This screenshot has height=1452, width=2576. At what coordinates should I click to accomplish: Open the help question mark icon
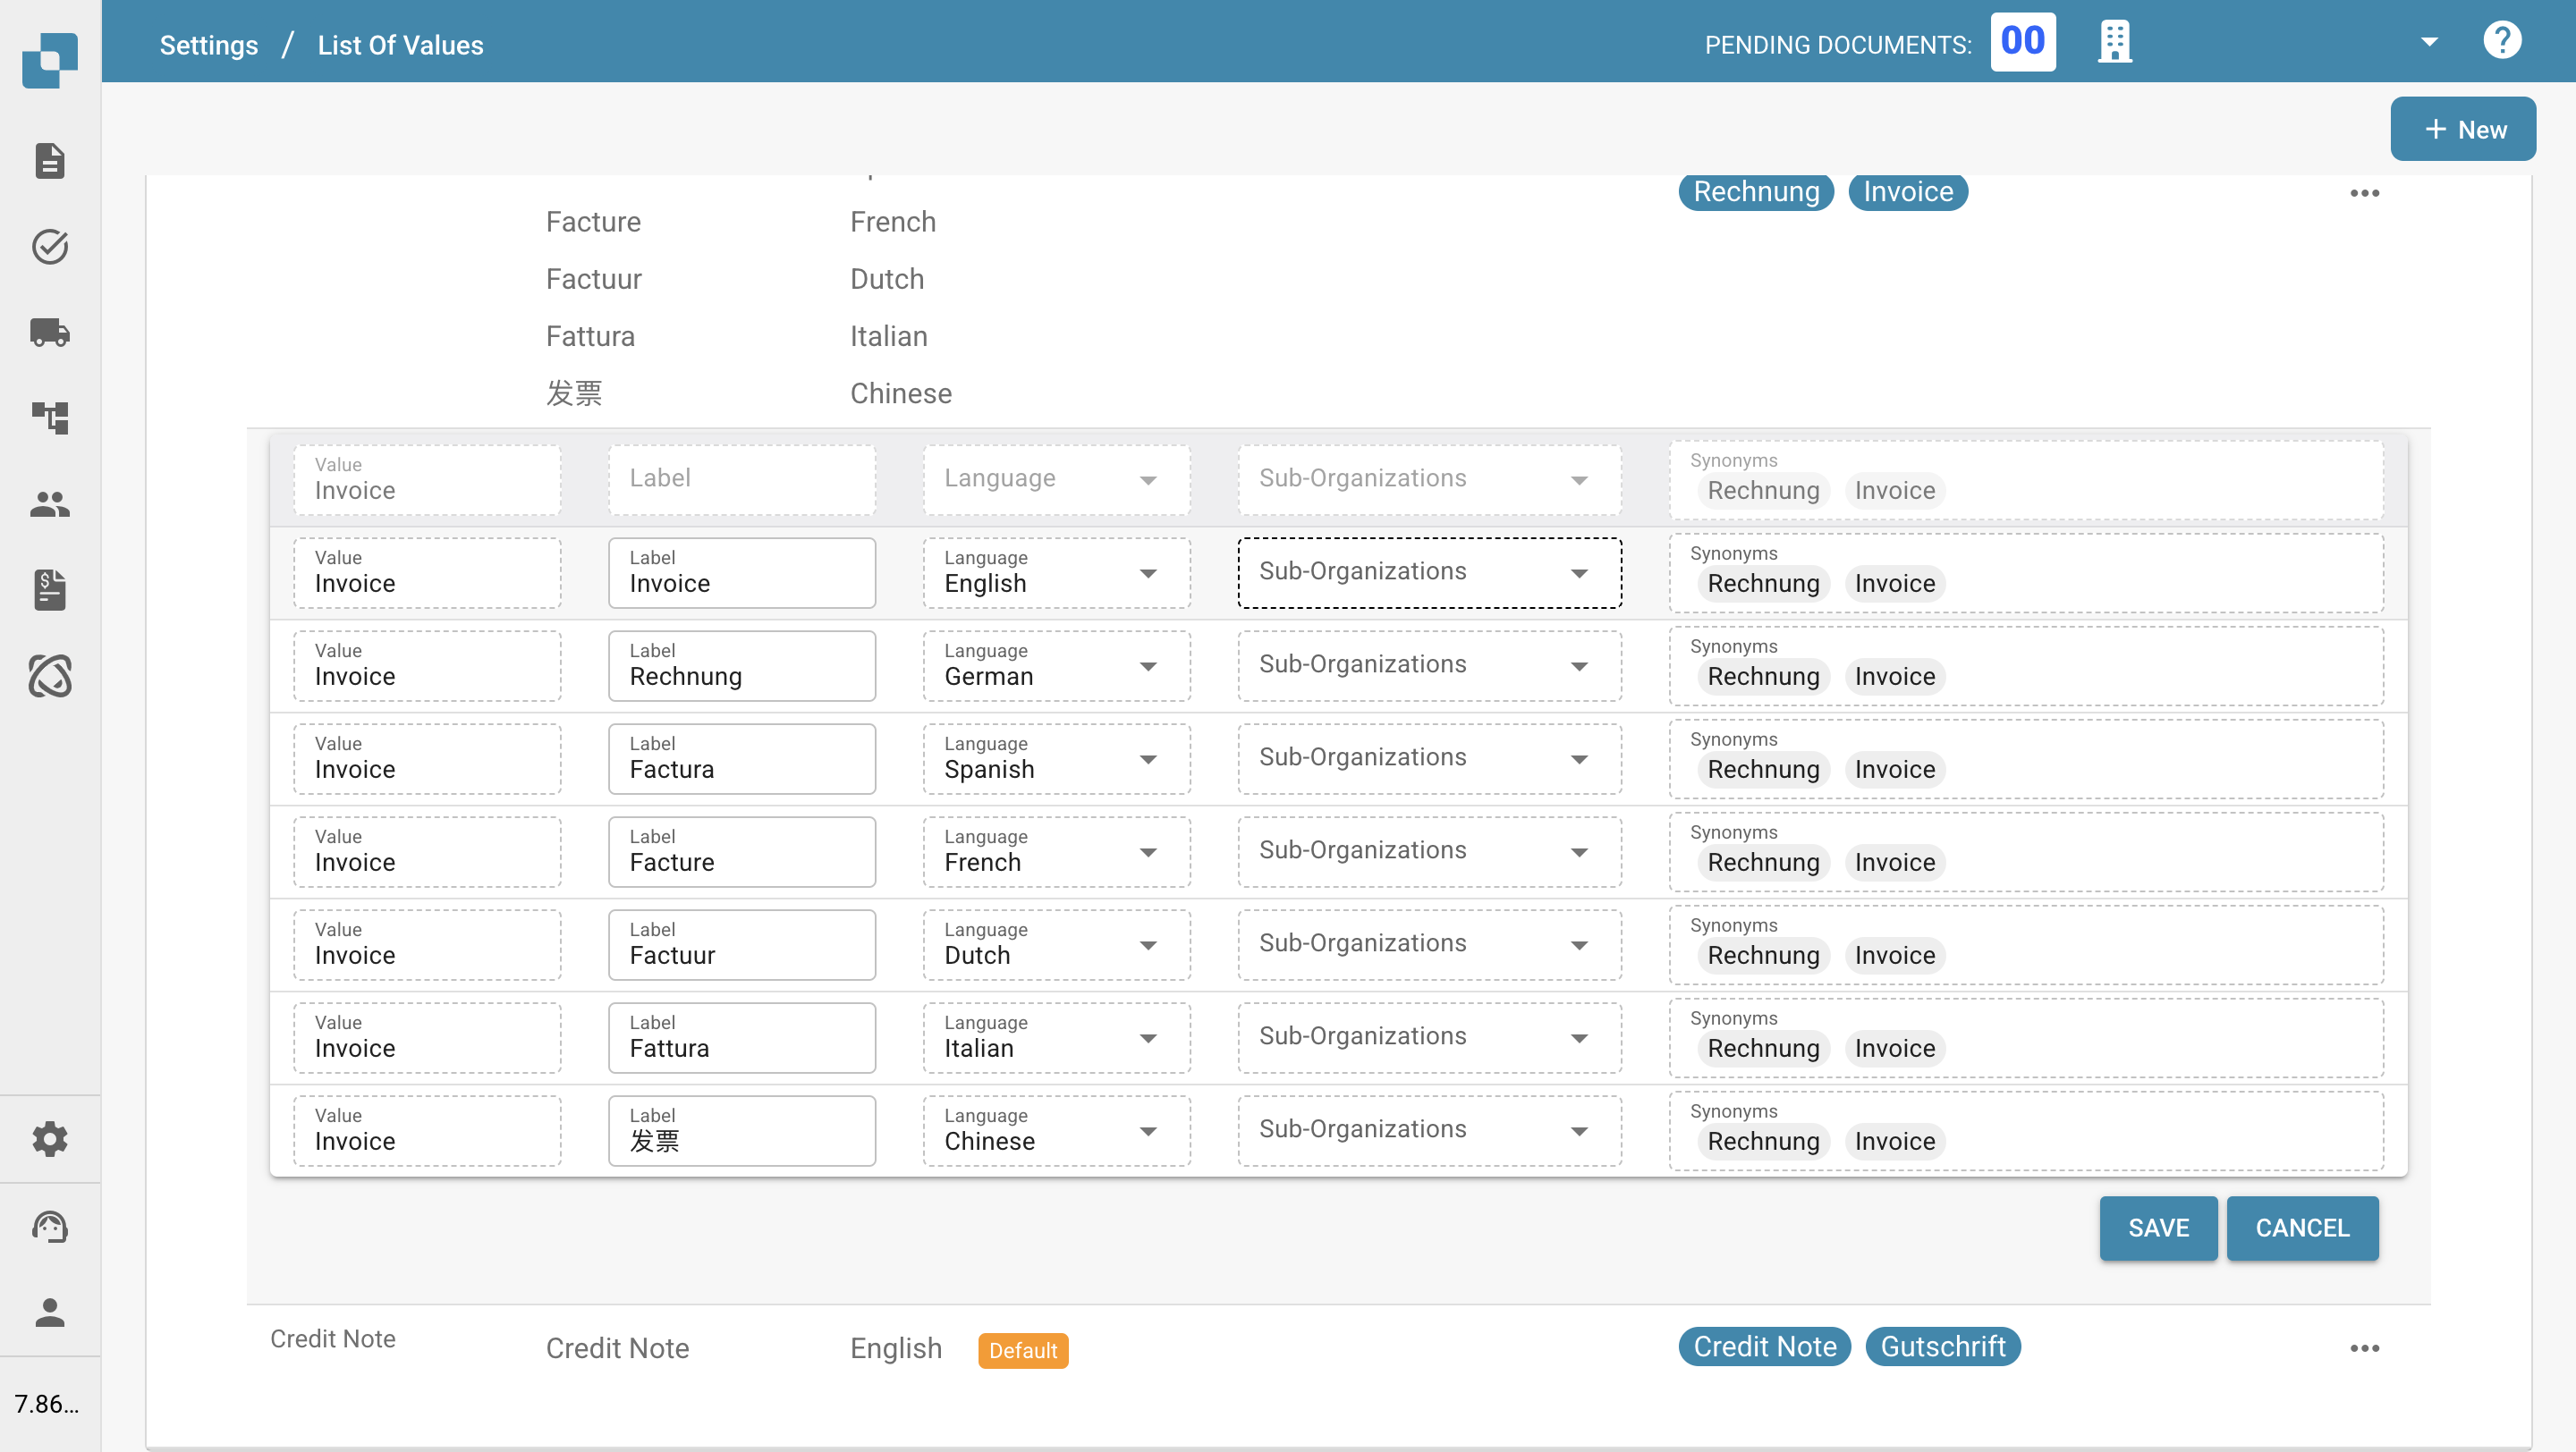2502,41
